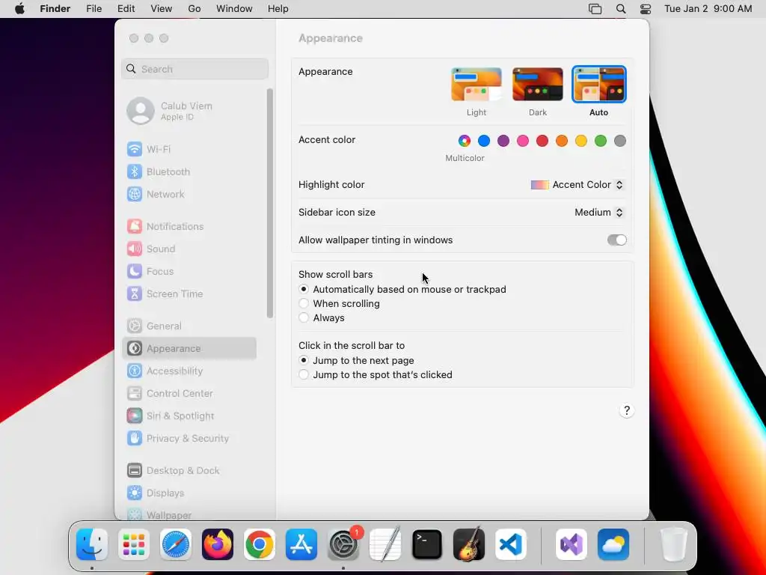
Task: Open the Apple menu
Action: (x=19, y=9)
